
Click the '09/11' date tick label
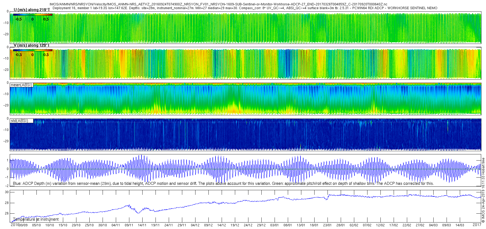click(129, 225)
